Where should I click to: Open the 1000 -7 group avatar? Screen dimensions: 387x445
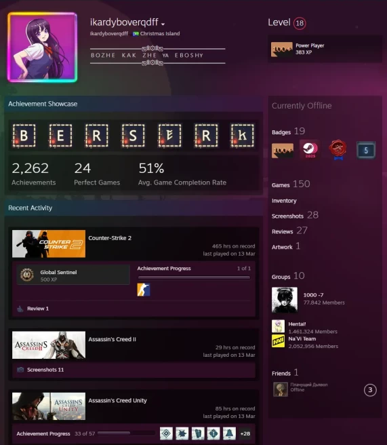tap(285, 300)
